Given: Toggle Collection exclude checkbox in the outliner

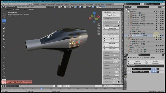Looking at the screenshot, I should (155, 11).
